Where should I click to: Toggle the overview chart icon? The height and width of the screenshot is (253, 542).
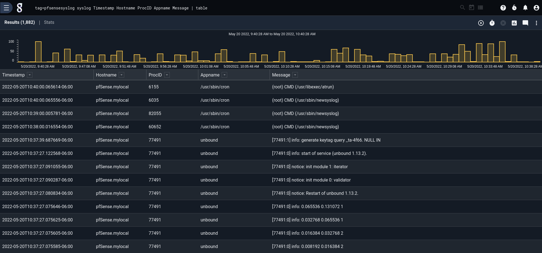(514, 23)
